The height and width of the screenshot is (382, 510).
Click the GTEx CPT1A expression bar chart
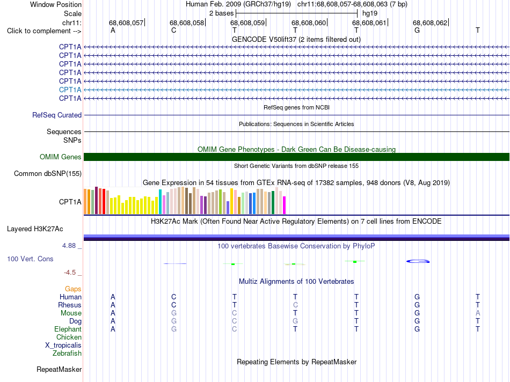pos(185,200)
